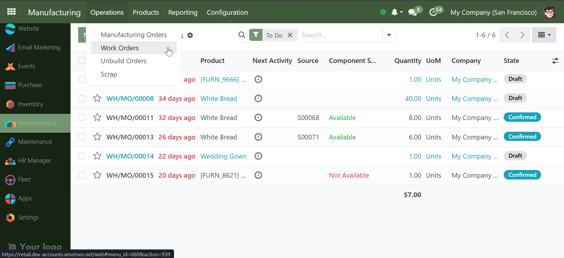Open the notifications bell
The width and height of the screenshot is (564, 258).
pos(396,12)
